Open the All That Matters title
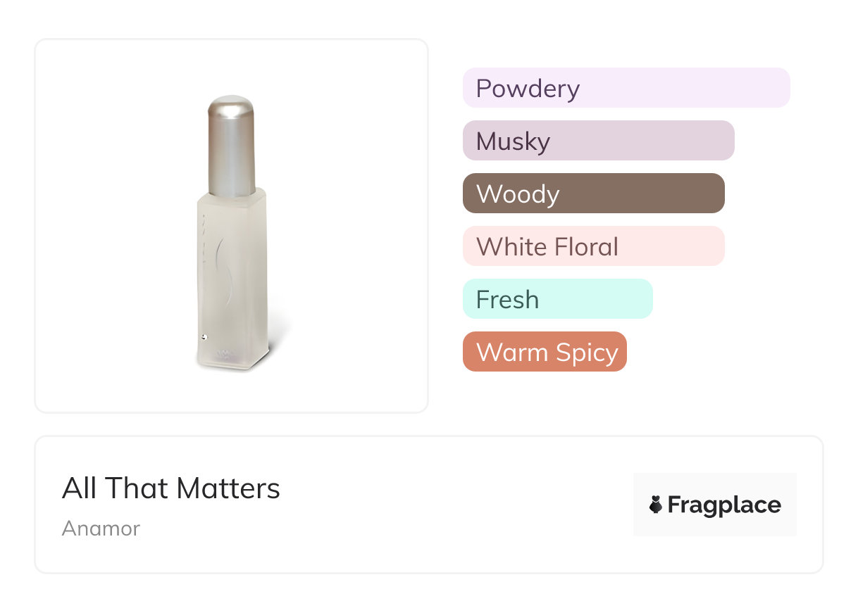Image resolution: width=858 pixels, height=608 pixels. (x=171, y=488)
